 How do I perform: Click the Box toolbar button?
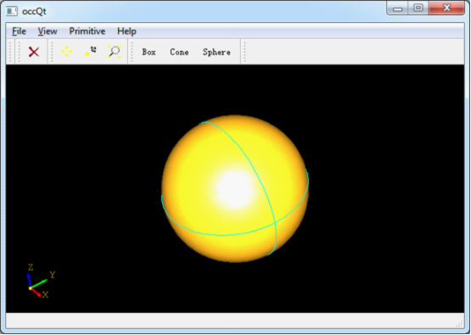point(149,52)
